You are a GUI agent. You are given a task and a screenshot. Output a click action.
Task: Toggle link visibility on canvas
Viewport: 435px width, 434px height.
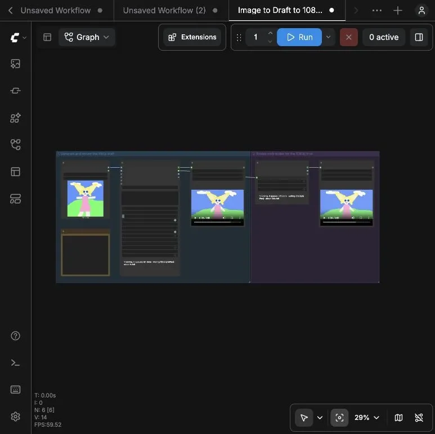coord(419,417)
